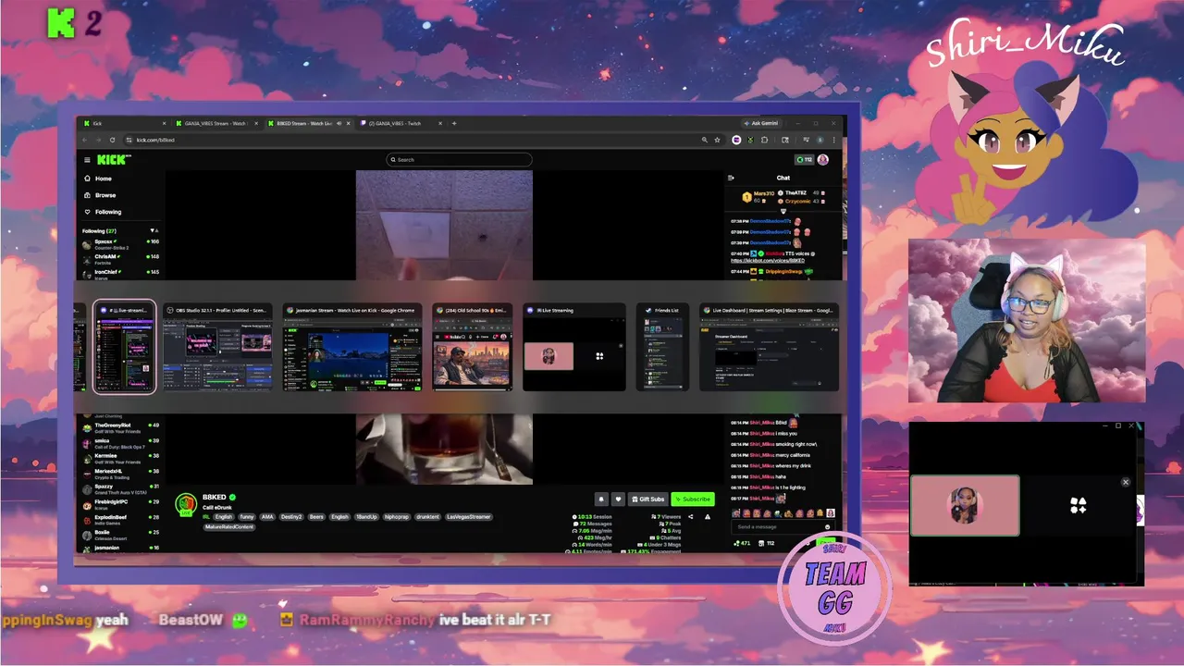Click the 112 Kicks balance badge
The width and height of the screenshot is (1184, 666).
pyautogui.click(x=804, y=159)
